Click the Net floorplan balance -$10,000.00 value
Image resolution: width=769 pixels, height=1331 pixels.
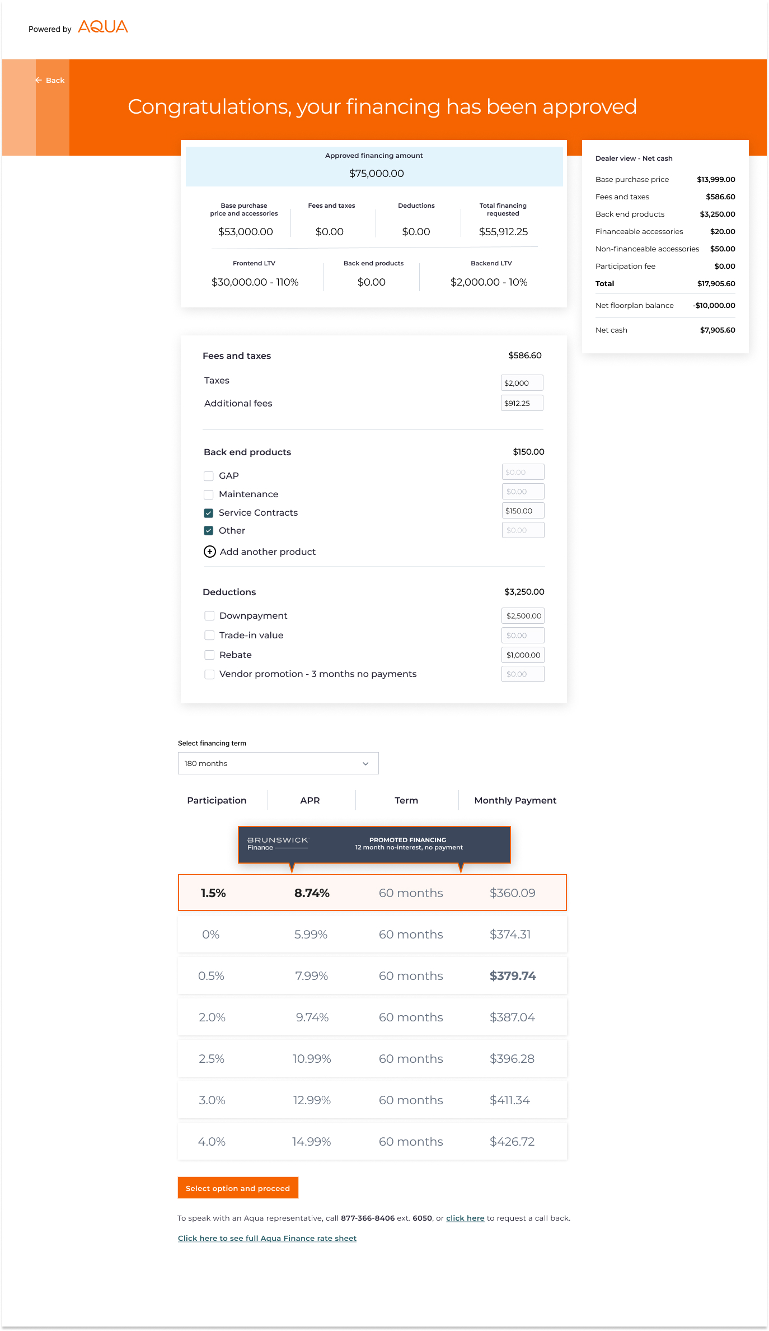click(714, 306)
